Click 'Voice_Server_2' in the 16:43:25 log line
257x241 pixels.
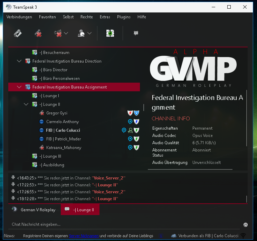click(108, 178)
